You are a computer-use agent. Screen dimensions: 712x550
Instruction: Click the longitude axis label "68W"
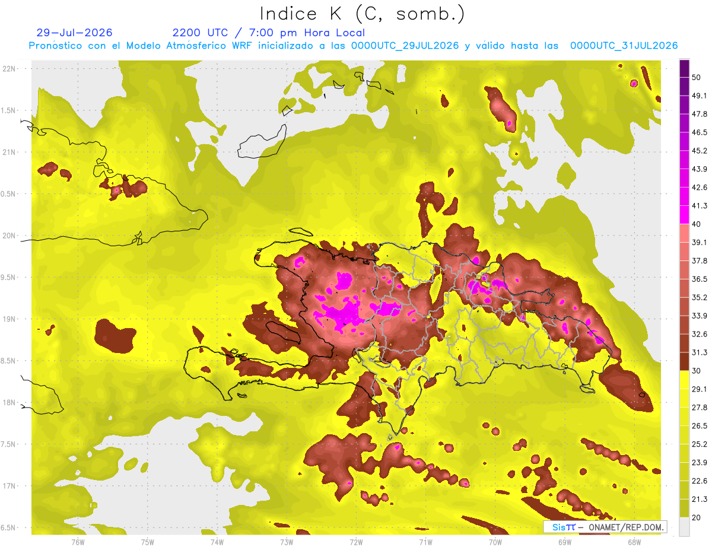(x=634, y=542)
